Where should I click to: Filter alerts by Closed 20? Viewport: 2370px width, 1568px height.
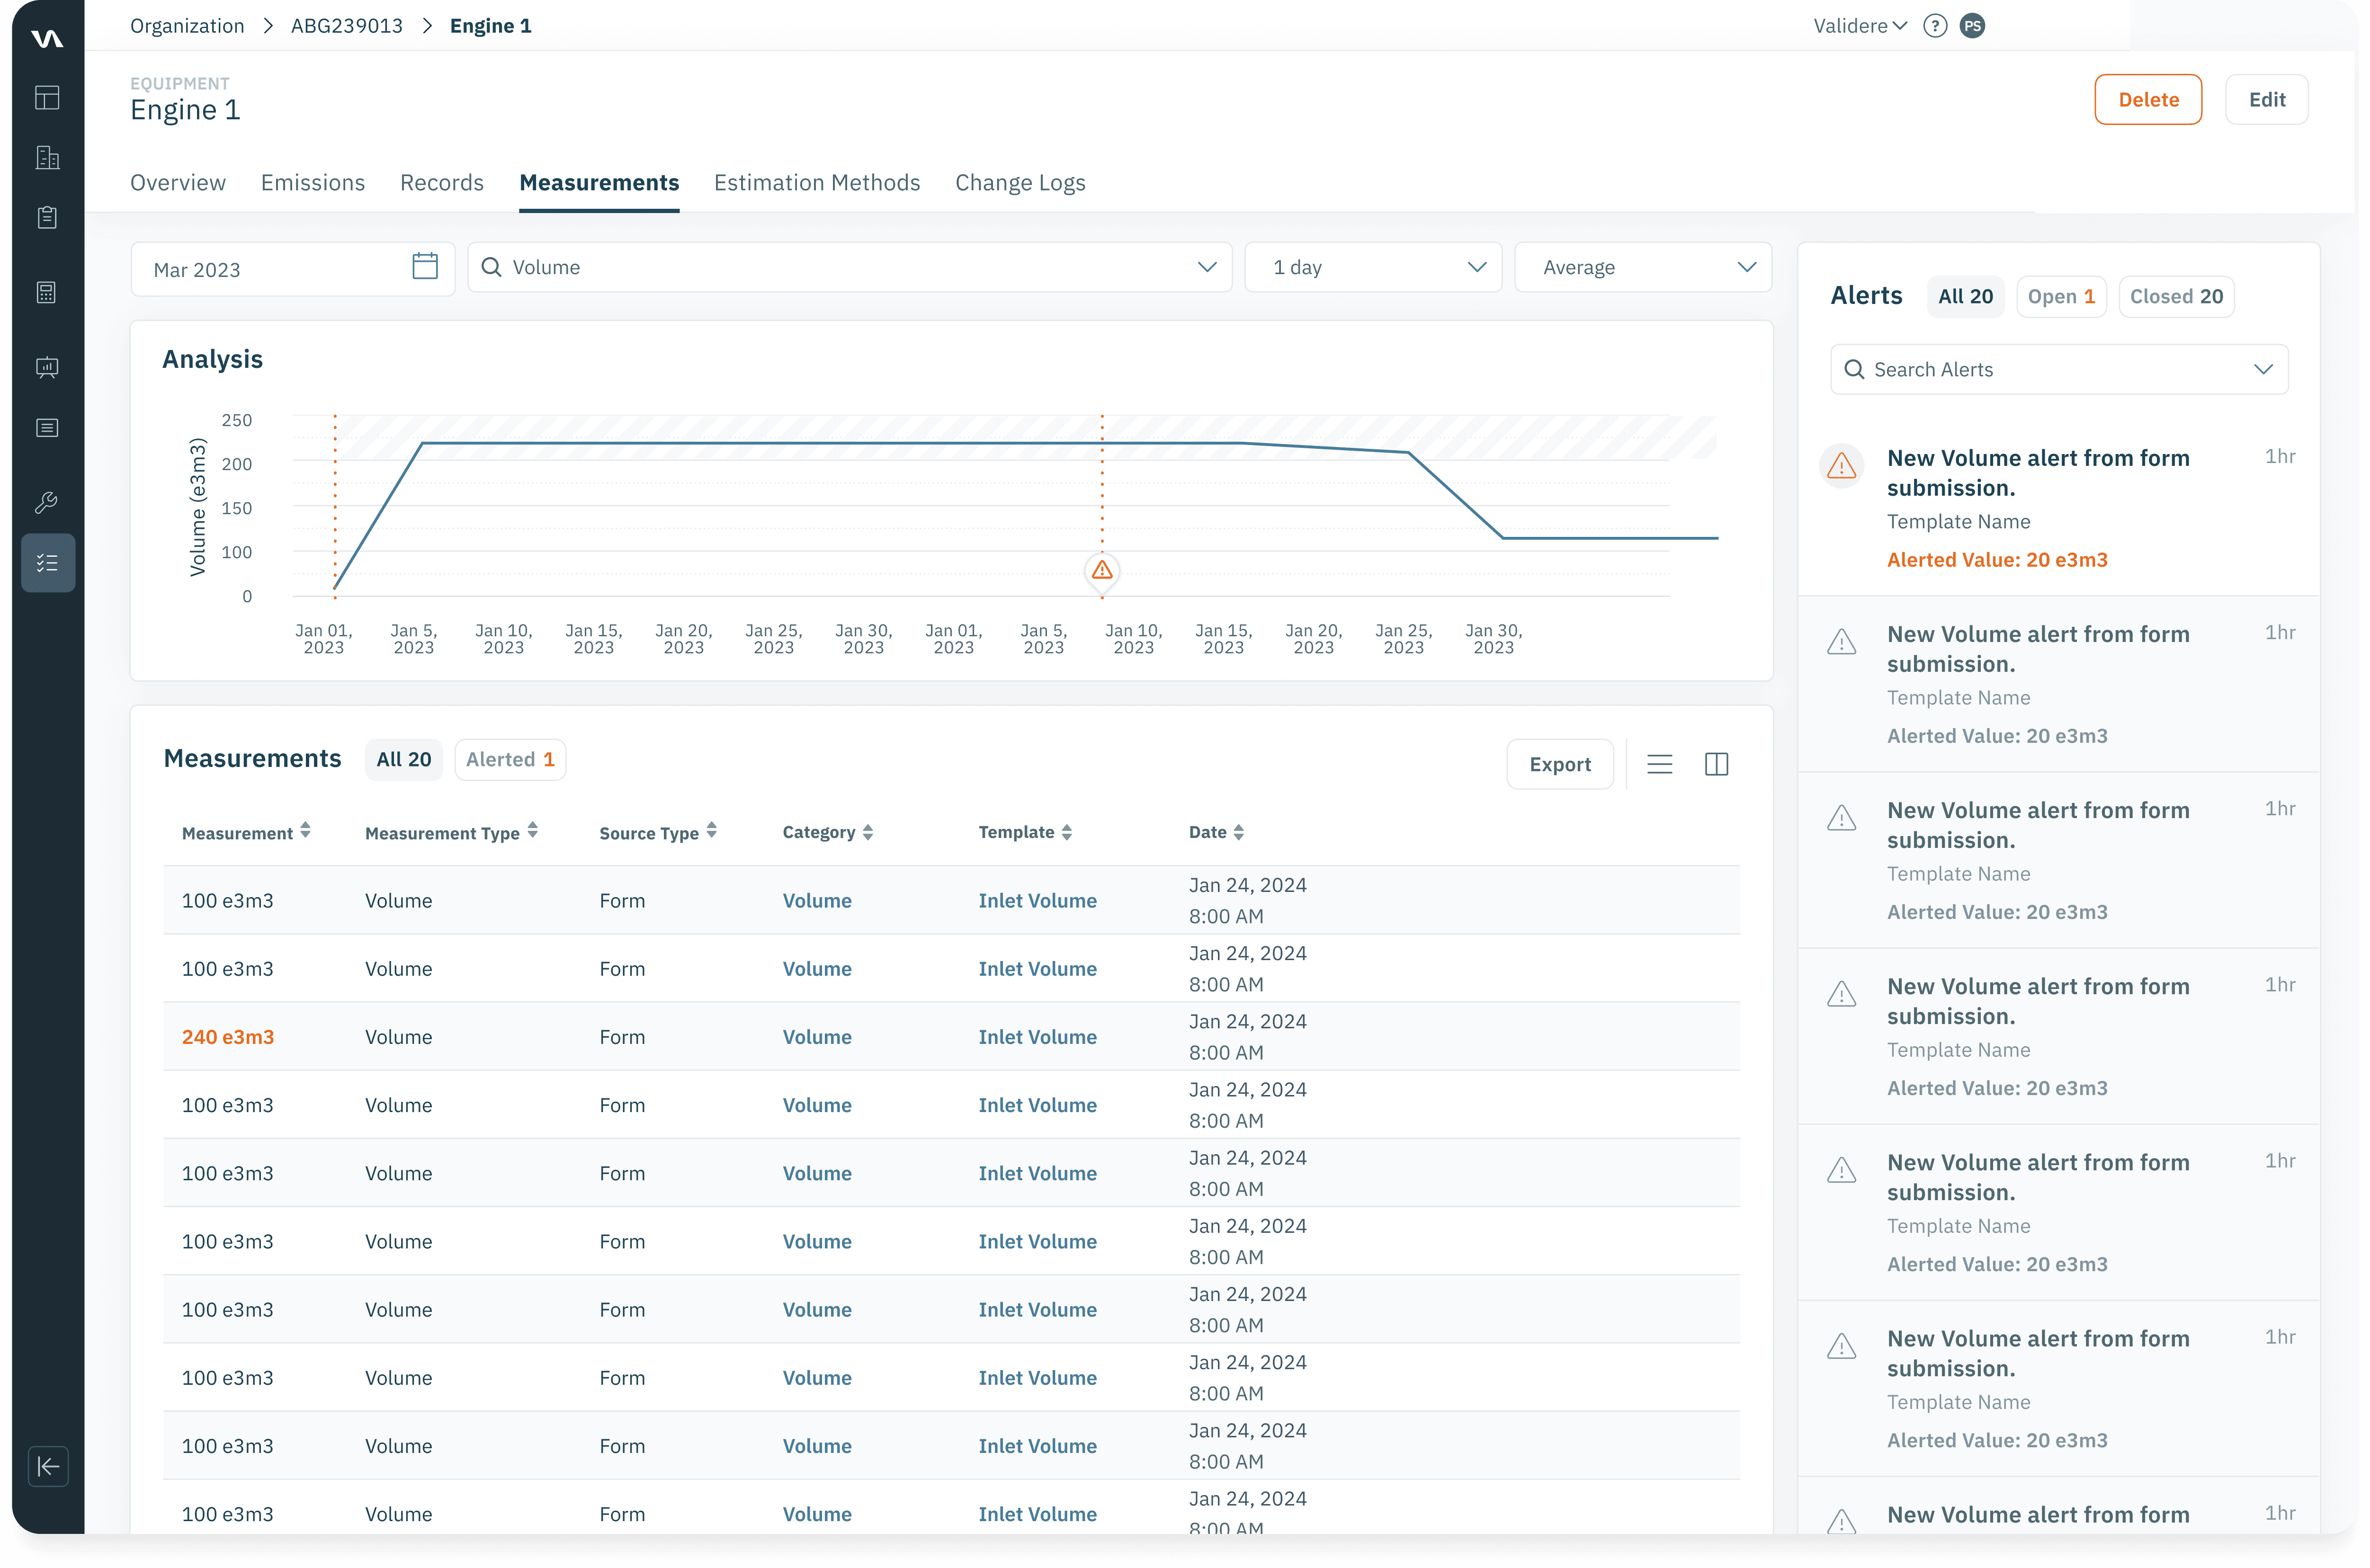(2176, 296)
